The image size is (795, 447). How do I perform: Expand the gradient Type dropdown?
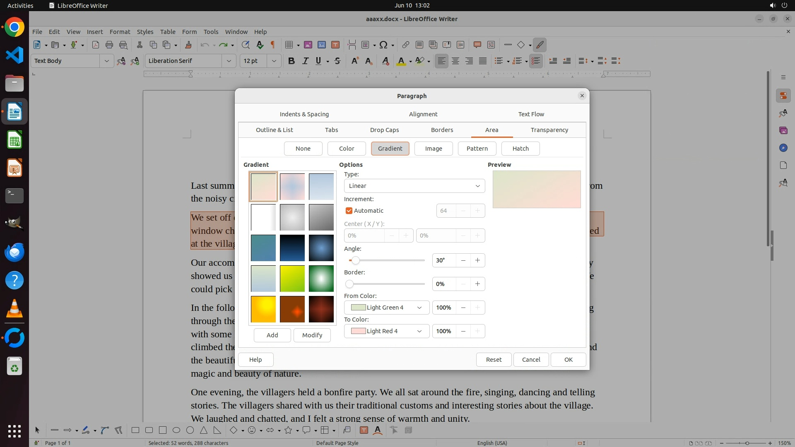click(x=414, y=186)
